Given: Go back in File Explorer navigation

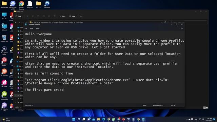Looking at the screenshot, I should pos(16,22).
